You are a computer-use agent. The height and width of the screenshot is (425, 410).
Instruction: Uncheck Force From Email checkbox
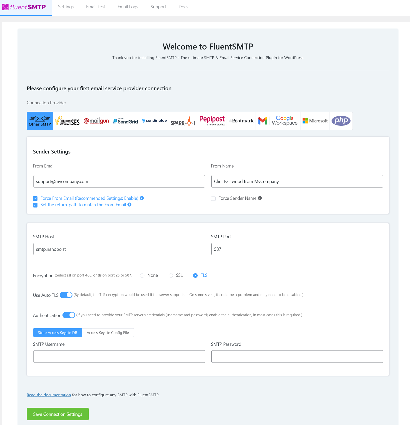[35, 198]
